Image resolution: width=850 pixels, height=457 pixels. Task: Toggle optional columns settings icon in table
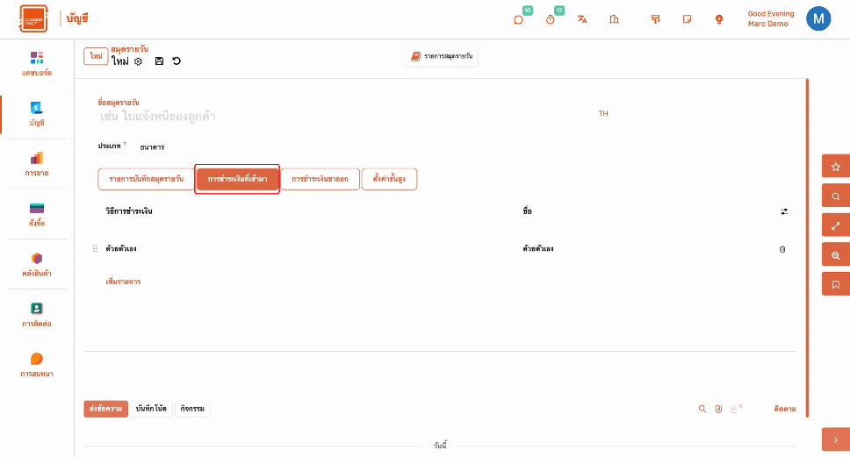[784, 211]
